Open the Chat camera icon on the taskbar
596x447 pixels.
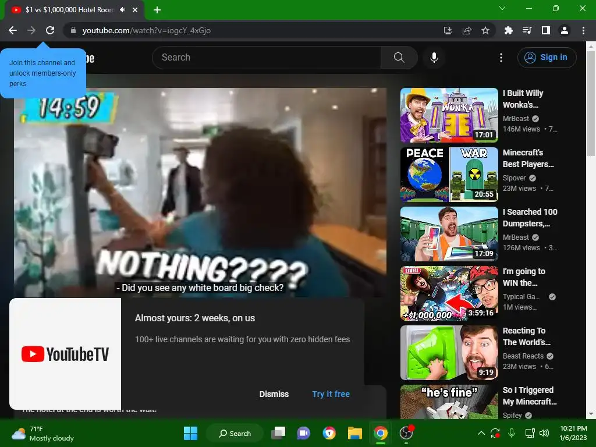tap(303, 433)
